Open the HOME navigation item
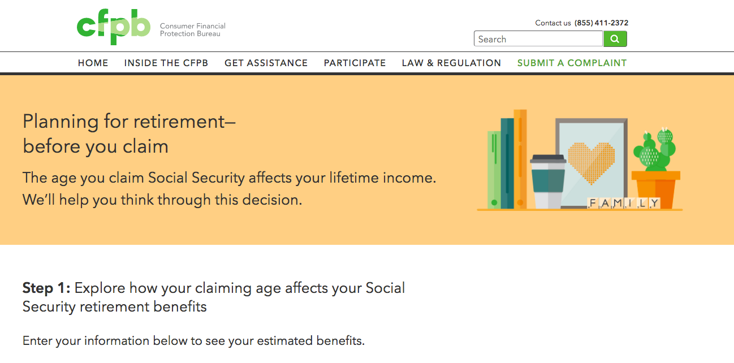734x363 pixels. 93,63
